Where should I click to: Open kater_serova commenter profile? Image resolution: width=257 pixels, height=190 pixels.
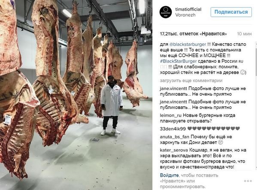click(174, 150)
